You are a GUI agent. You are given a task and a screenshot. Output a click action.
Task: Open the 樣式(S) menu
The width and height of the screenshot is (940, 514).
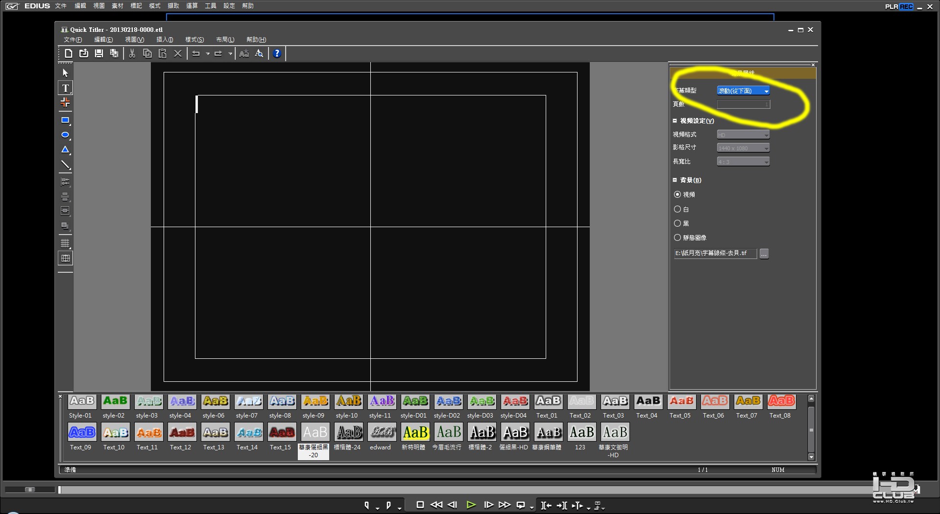point(194,40)
